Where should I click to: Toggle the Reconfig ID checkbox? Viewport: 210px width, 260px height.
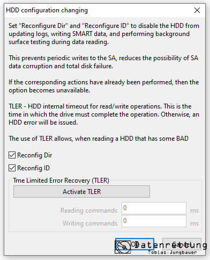click(x=12, y=168)
